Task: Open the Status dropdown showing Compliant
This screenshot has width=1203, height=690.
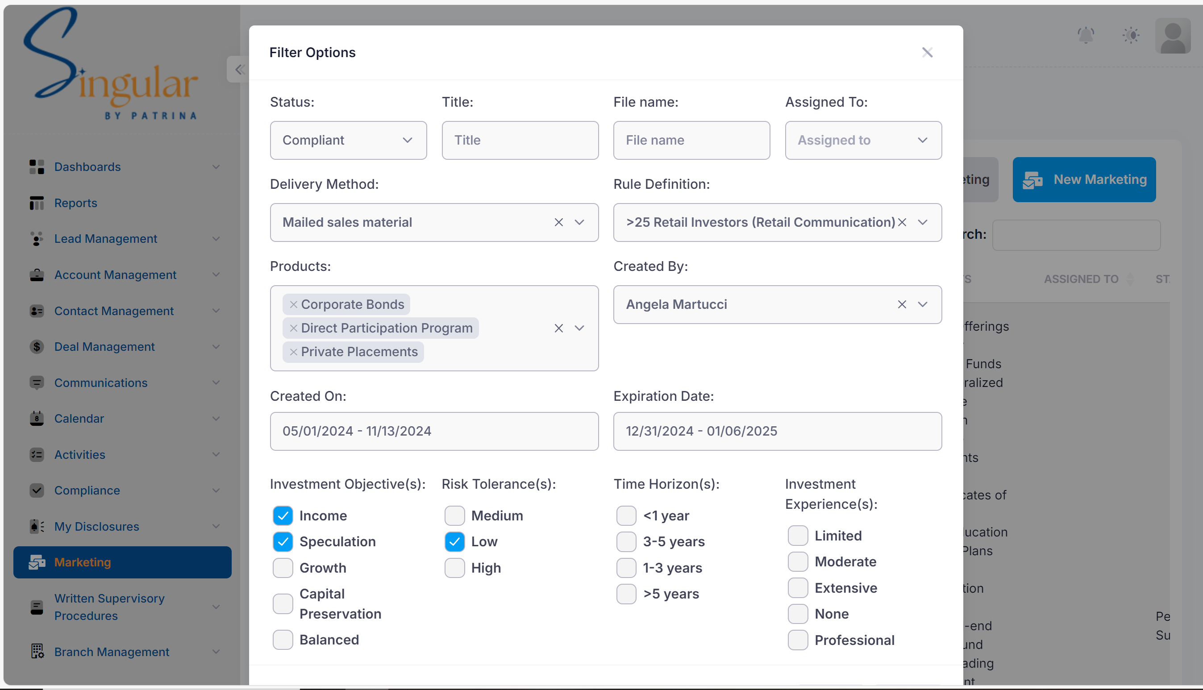Action: [348, 140]
